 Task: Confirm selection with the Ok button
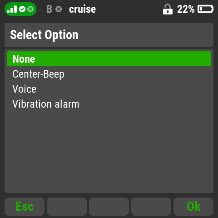point(193,207)
